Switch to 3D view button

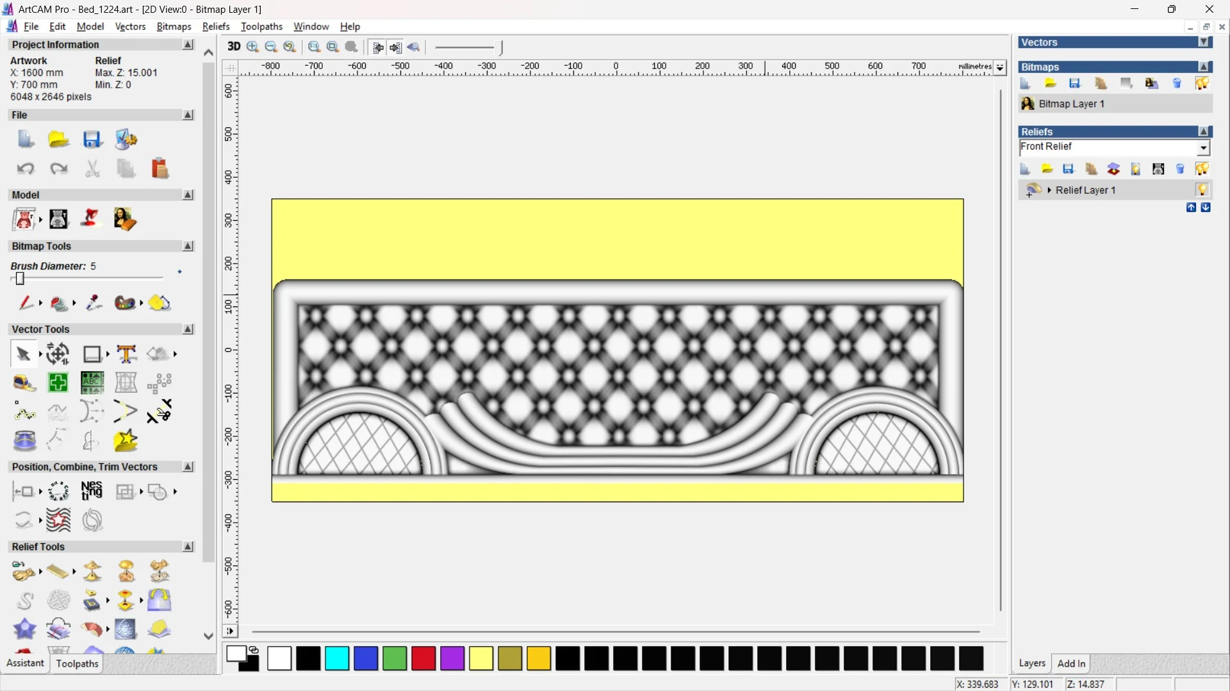pyautogui.click(x=233, y=47)
